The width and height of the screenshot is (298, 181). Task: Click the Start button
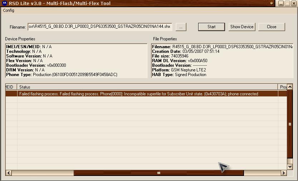point(211,27)
